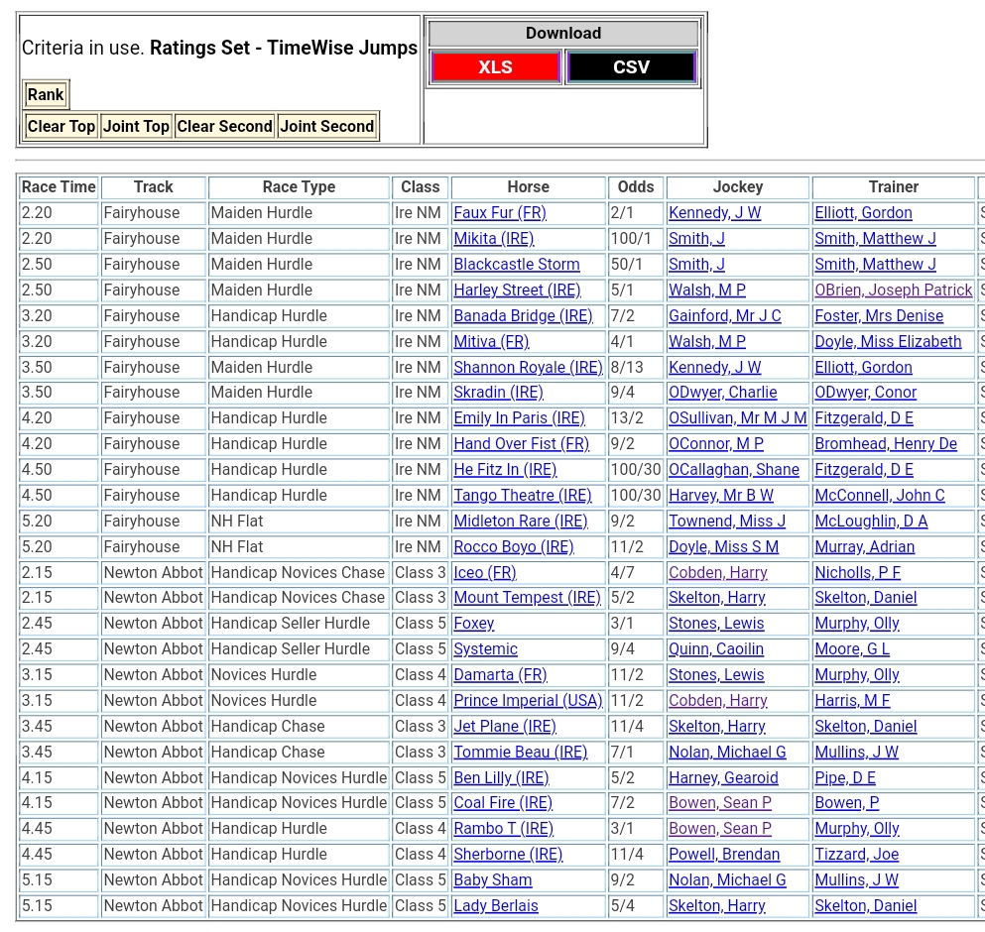985x932 pixels.
Task: Choose the Joint Second filter button
Action: tap(327, 126)
